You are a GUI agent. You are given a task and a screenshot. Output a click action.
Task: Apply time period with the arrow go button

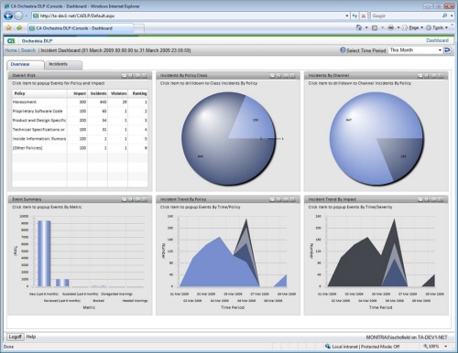pos(447,50)
